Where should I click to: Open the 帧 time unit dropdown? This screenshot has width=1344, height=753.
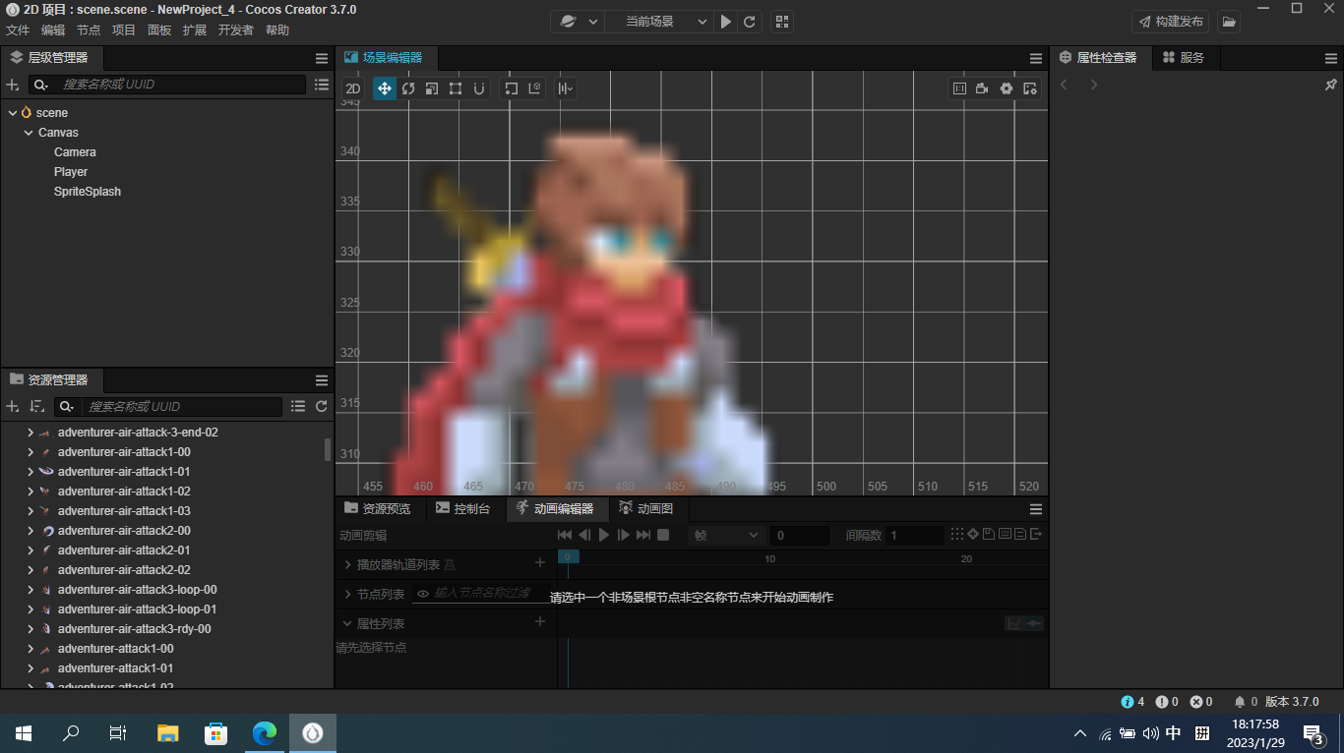point(726,535)
